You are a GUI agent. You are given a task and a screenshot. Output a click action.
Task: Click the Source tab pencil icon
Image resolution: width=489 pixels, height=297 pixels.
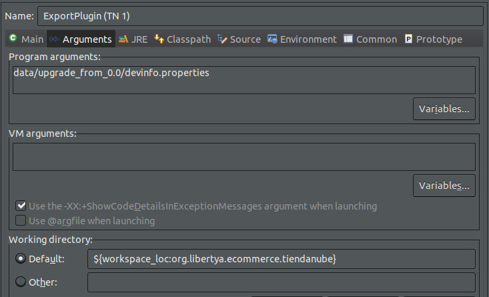[222, 39]
